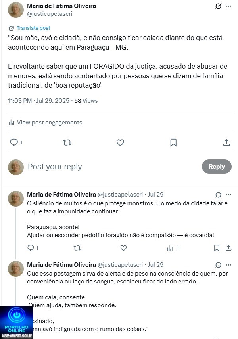Screen dimensions: 238x339
Task: Like the first reply about silêncio
Action: (x=123, y=248)
